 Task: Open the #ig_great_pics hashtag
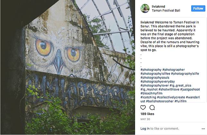[x=181, y=85]
